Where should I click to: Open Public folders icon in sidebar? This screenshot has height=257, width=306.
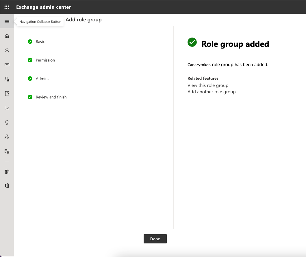pos(7,151)
